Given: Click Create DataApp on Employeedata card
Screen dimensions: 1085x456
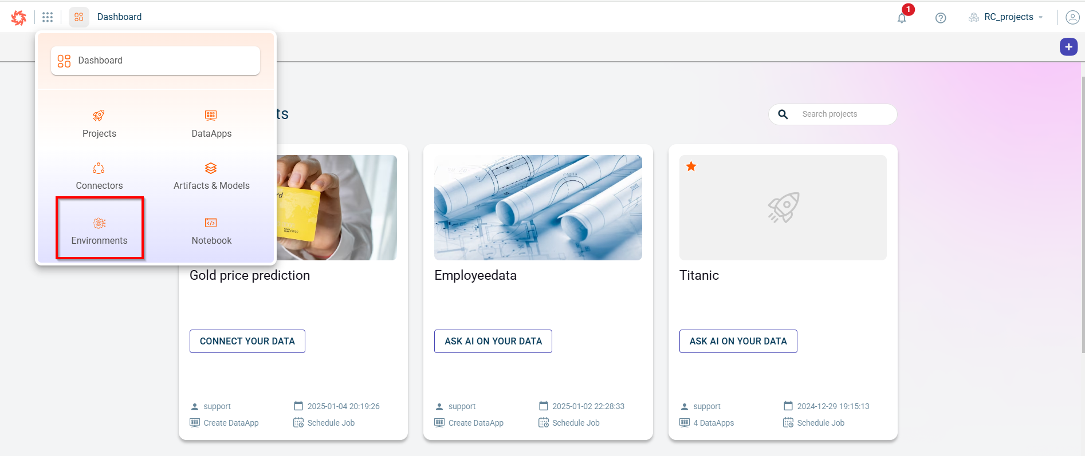Looking at the screenshot, I should pos(475,423).
